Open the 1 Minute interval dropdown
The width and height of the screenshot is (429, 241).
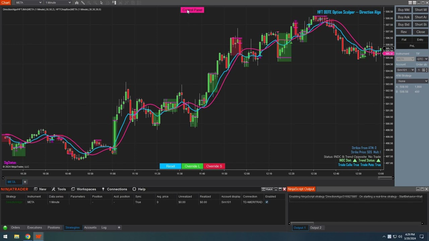[58, 3]
